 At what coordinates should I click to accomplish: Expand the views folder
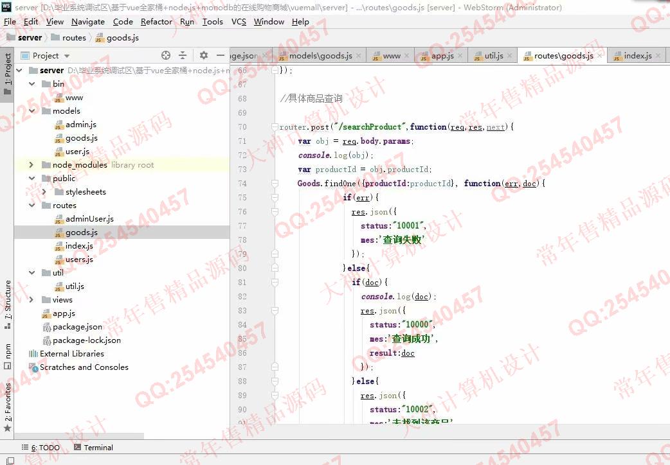pyautogui.click(x=32, y=300)
